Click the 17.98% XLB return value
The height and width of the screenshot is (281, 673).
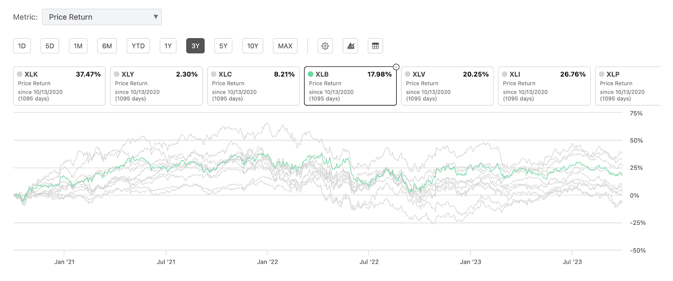coord(379,74)
